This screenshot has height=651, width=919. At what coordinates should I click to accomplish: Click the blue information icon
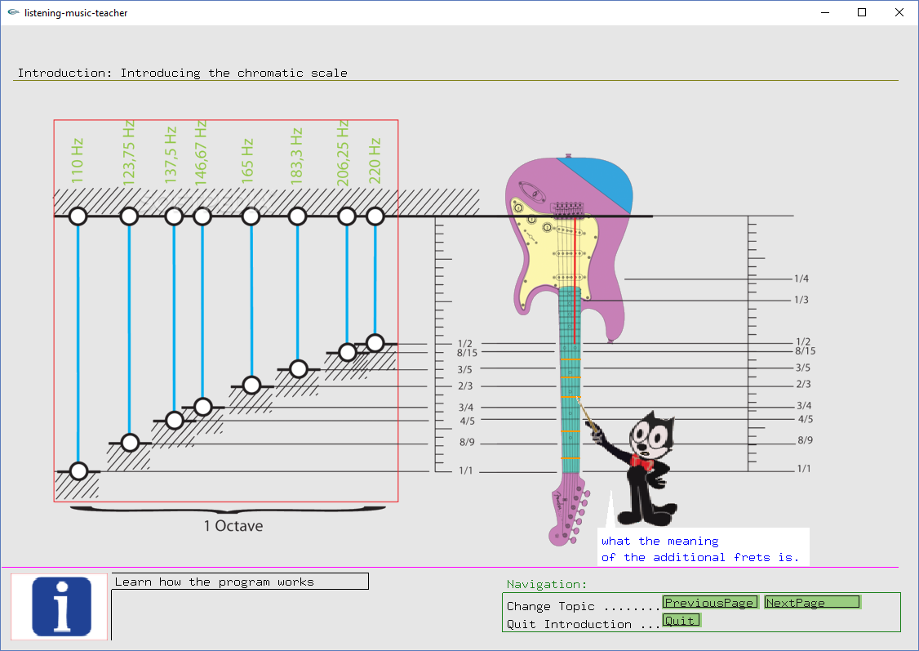(61, 606)
